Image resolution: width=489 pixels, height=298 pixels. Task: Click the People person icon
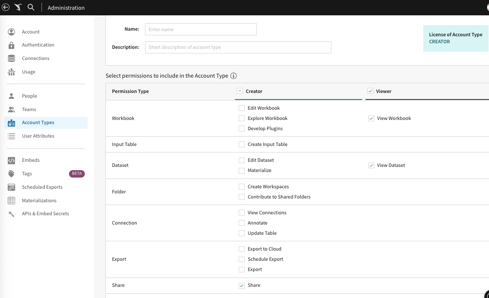tap(11, 96)
